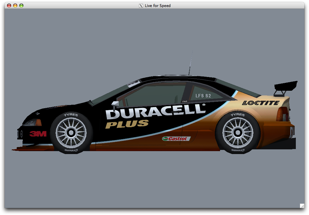Click the LOCTITE decal on rear fender
This screenshot has height=215, width=309.
click(261, 103)
